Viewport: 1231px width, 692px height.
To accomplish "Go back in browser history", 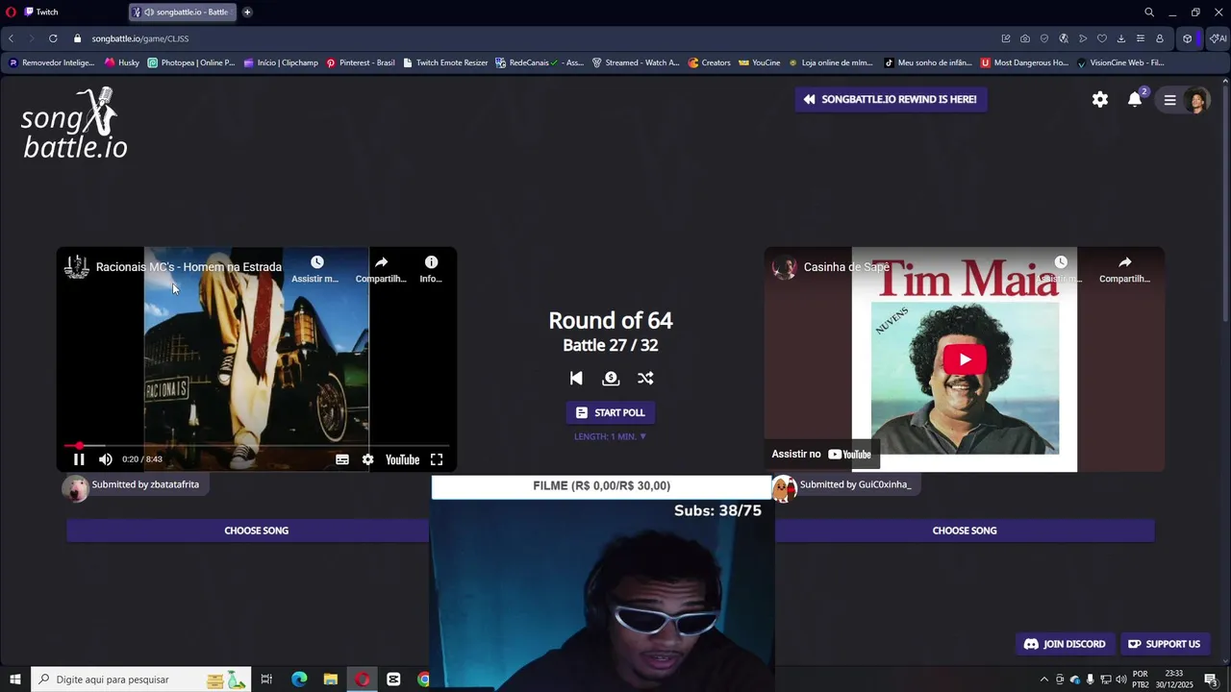I will [x=11, y=38].
